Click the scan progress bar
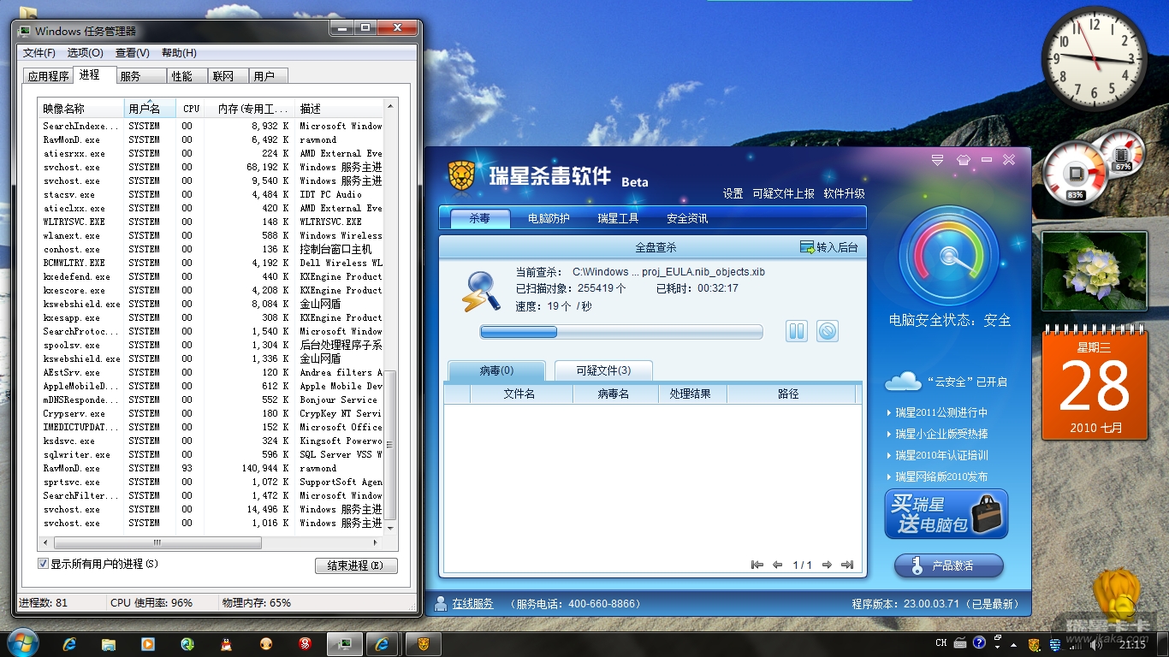Viewport: 1169px width, 657px height. pos(621,332)
